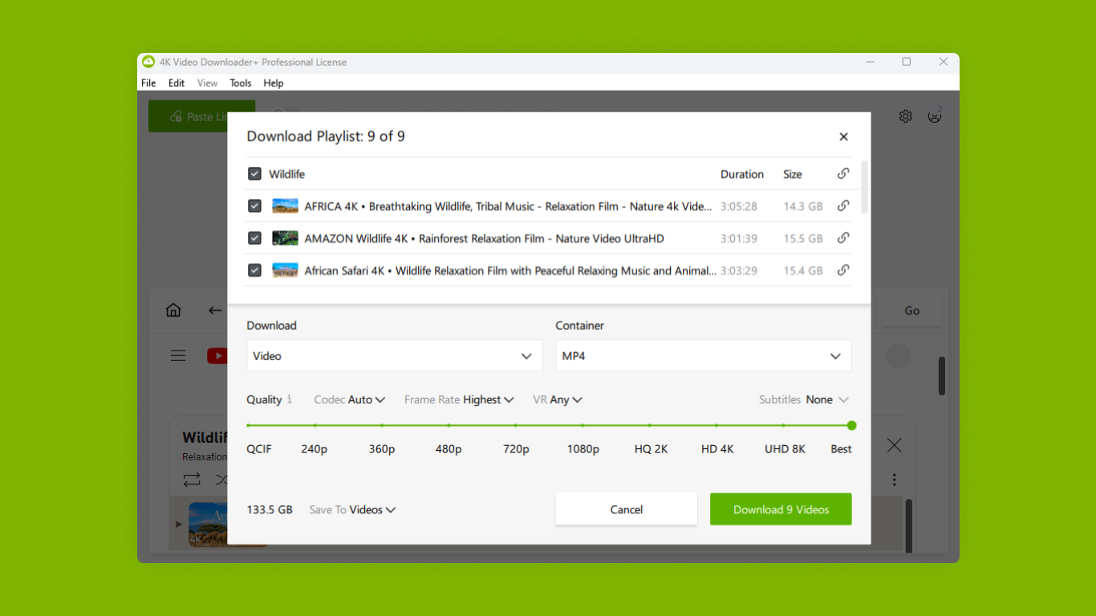
Task: Deselect the AMAZON Wildlife 4K video
Action: pos(254,238)
